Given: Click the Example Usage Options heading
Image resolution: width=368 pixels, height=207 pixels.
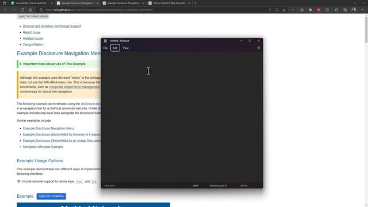Looking at the screenshot, I should pos(40,161).
